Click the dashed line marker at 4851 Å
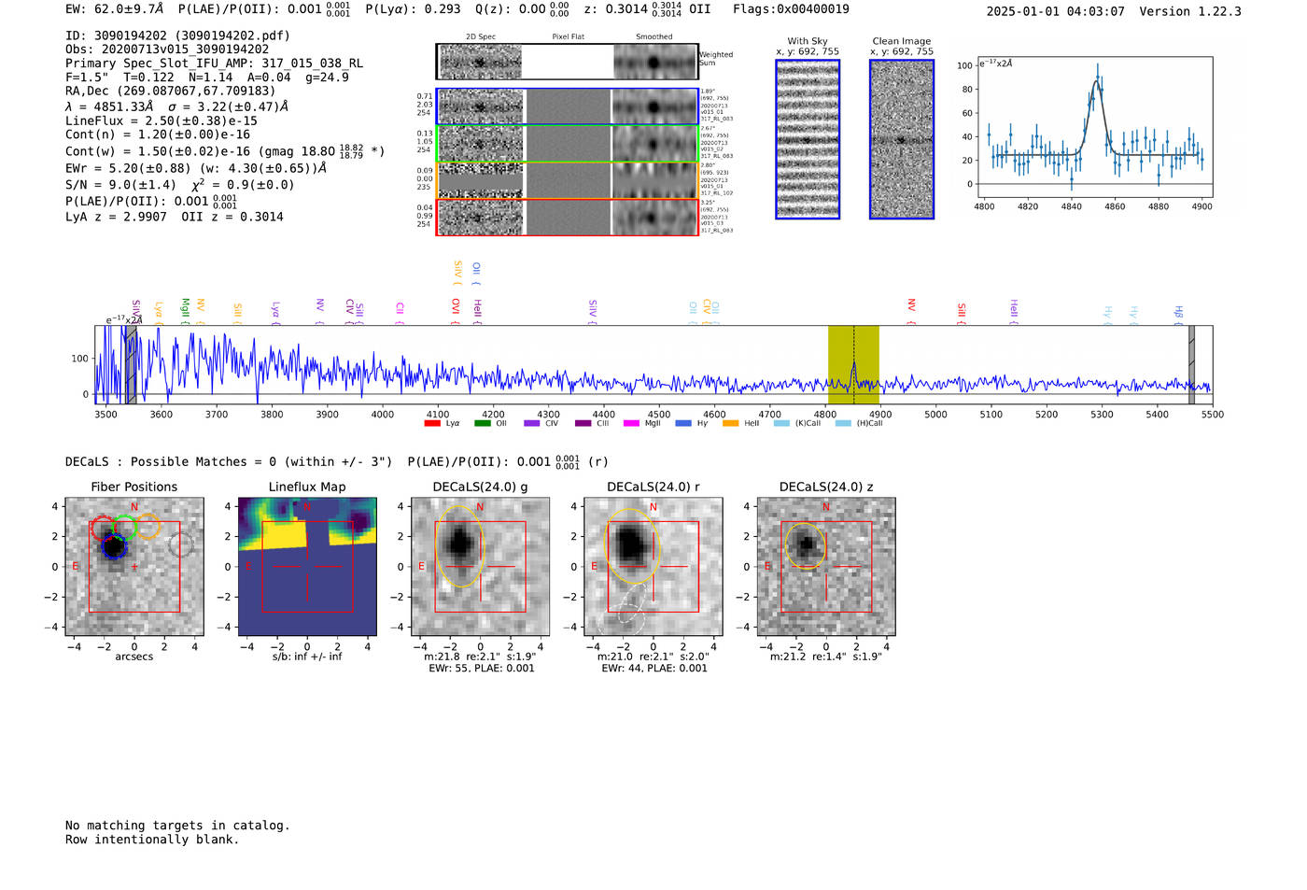This screenshot has height=890, width=1307. (853, 365)
